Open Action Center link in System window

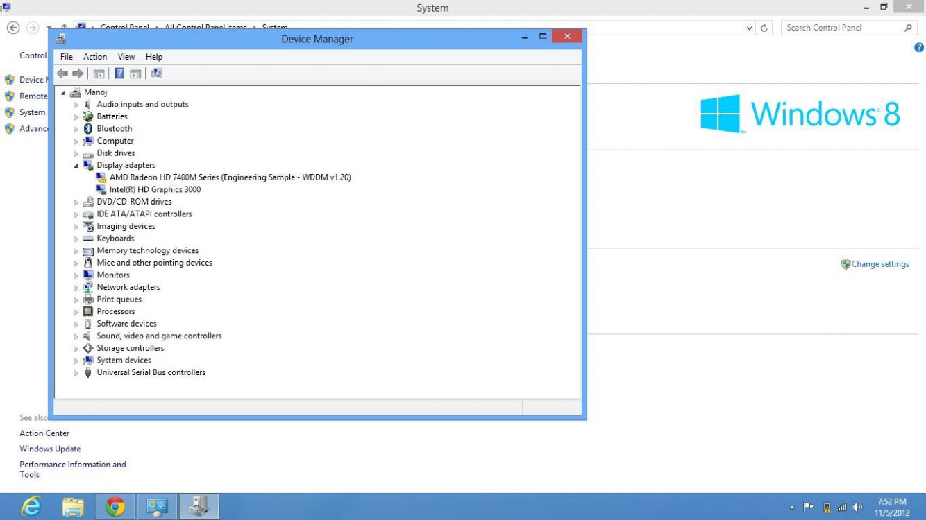tap(44, 433)
